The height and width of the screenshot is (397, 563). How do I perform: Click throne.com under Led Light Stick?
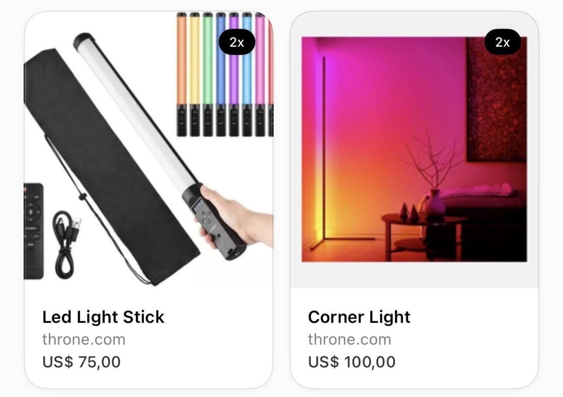pos(84,339)
